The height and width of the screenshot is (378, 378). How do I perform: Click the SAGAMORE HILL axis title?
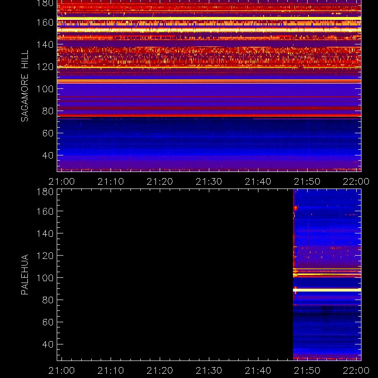point(25,86)
